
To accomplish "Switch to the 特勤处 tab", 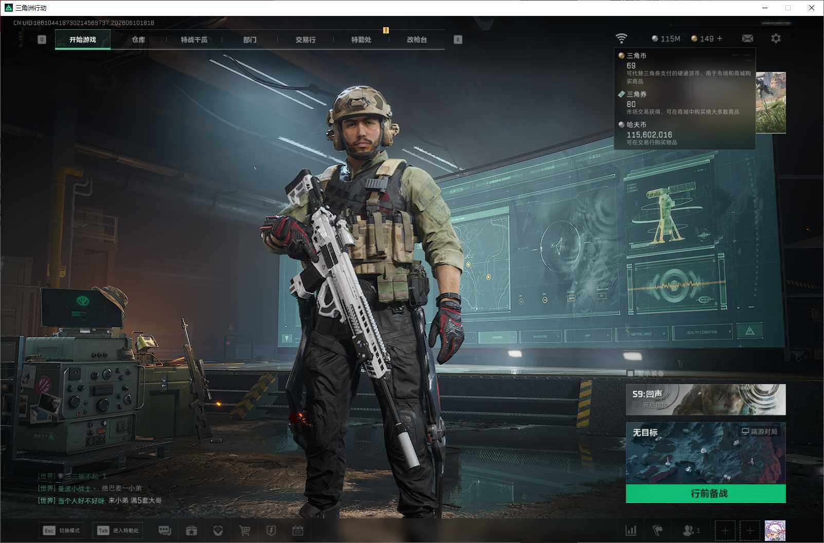I will click(361, 40).
